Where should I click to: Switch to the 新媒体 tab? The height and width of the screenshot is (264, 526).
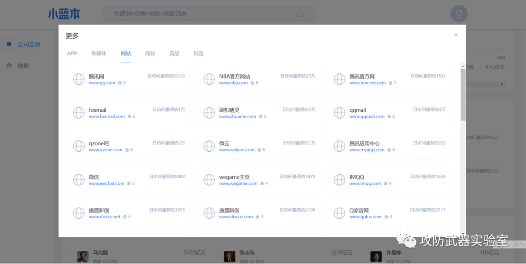(99, 53)
